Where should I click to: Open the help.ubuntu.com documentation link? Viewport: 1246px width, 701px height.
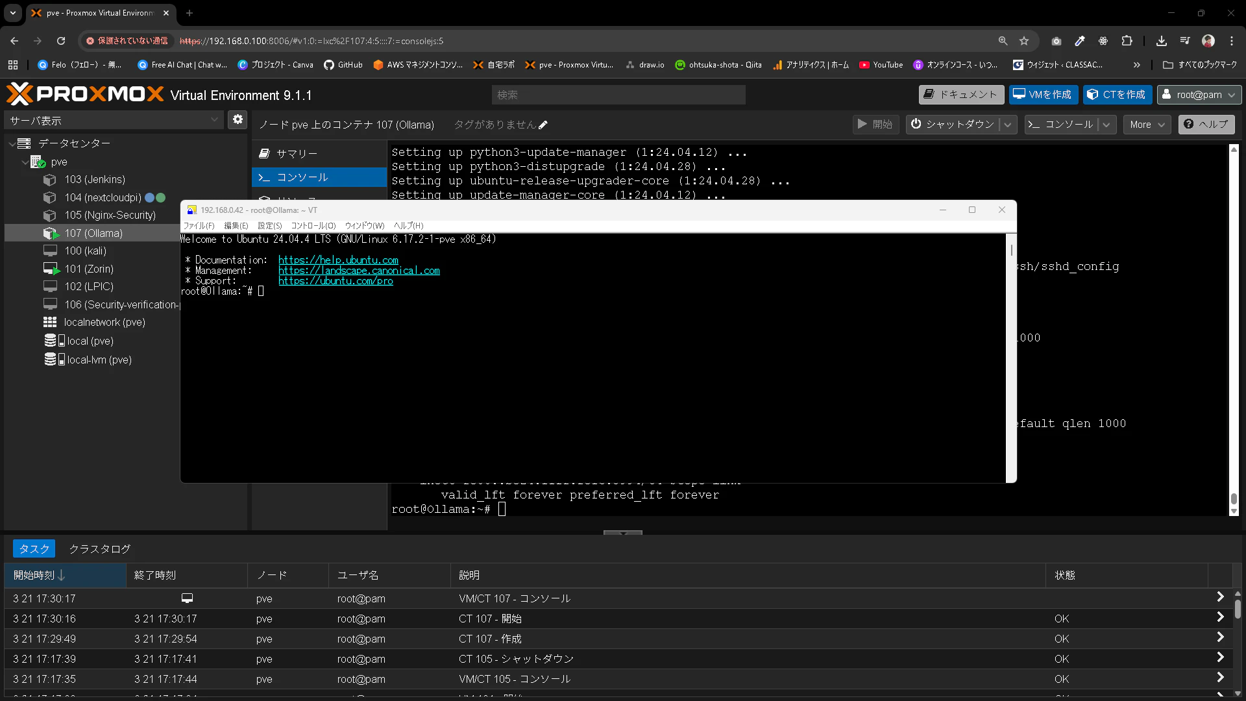coord(338,260)
